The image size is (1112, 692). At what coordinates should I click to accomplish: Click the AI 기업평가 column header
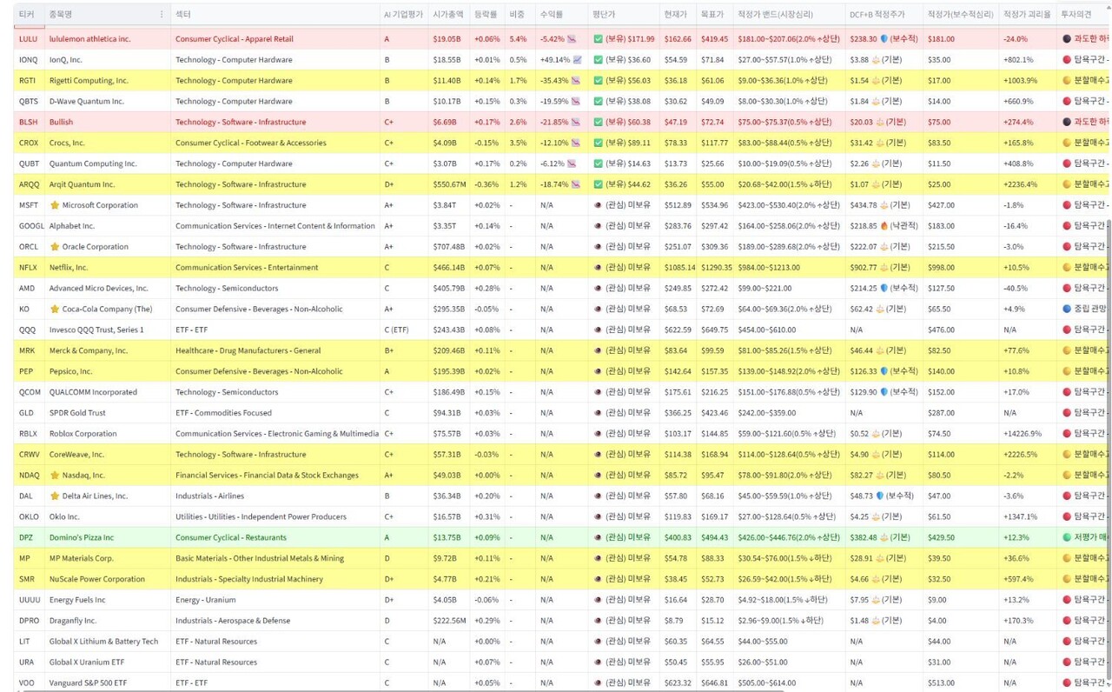coord(403,15)
